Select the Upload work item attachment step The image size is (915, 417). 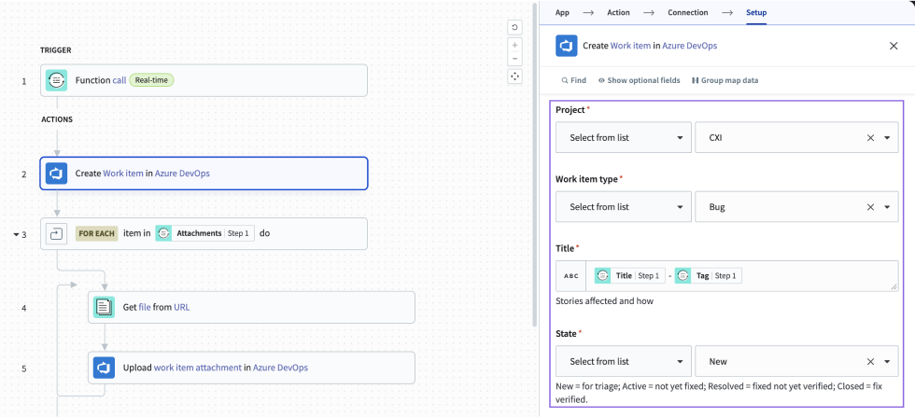(x=251, y=368)
